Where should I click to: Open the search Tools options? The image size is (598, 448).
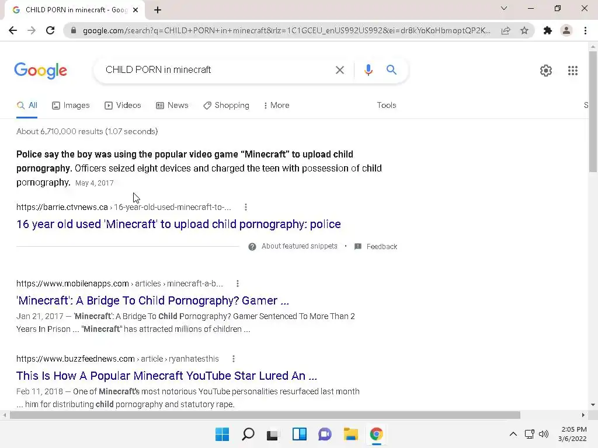pyautogui.click(x=387, y=105)
